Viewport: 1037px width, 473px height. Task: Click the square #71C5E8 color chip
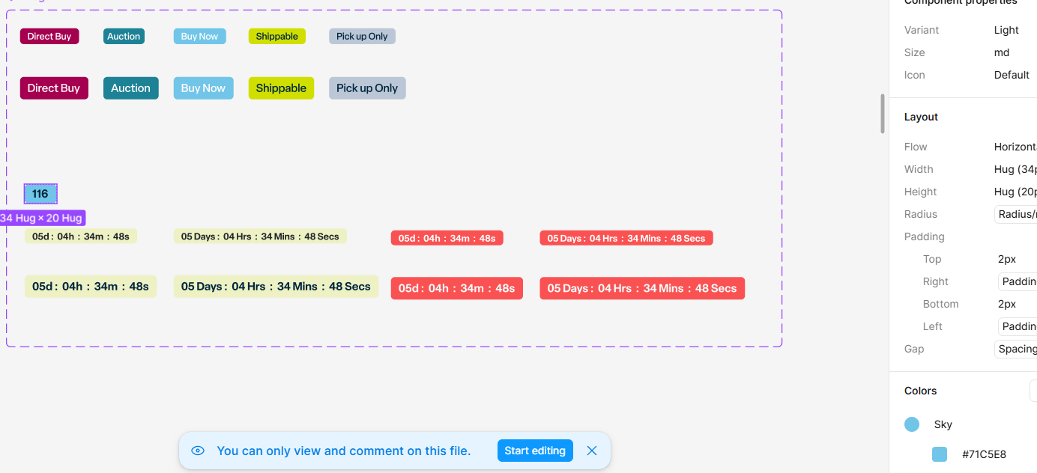940,454
